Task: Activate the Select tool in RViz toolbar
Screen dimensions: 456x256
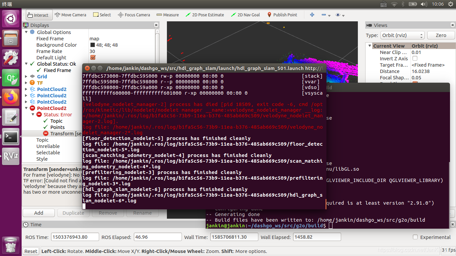Action: (x=102, y=15)
